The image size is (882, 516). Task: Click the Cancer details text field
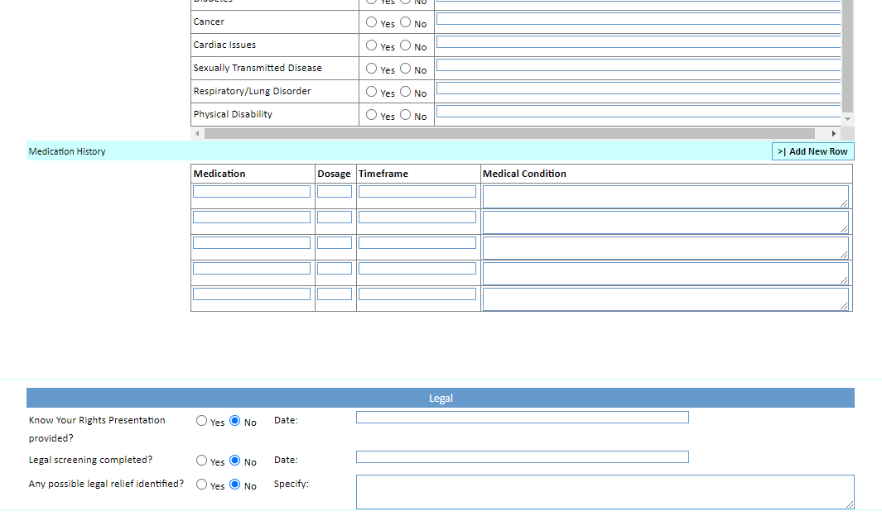(638, 19)
